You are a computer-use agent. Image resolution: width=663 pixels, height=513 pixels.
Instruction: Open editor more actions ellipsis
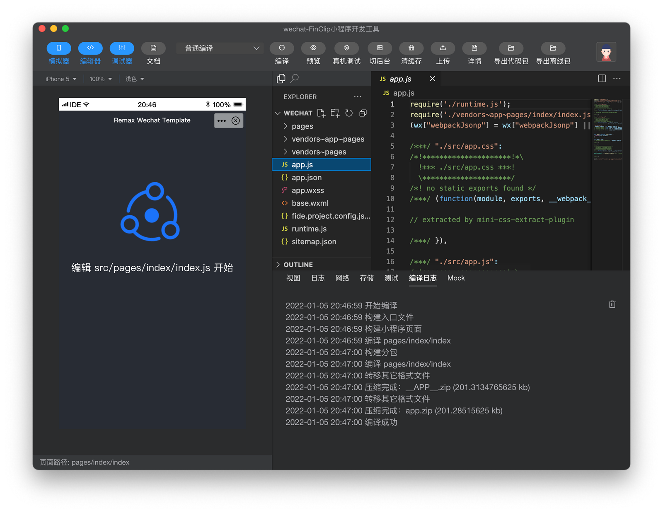click(617, 79)
